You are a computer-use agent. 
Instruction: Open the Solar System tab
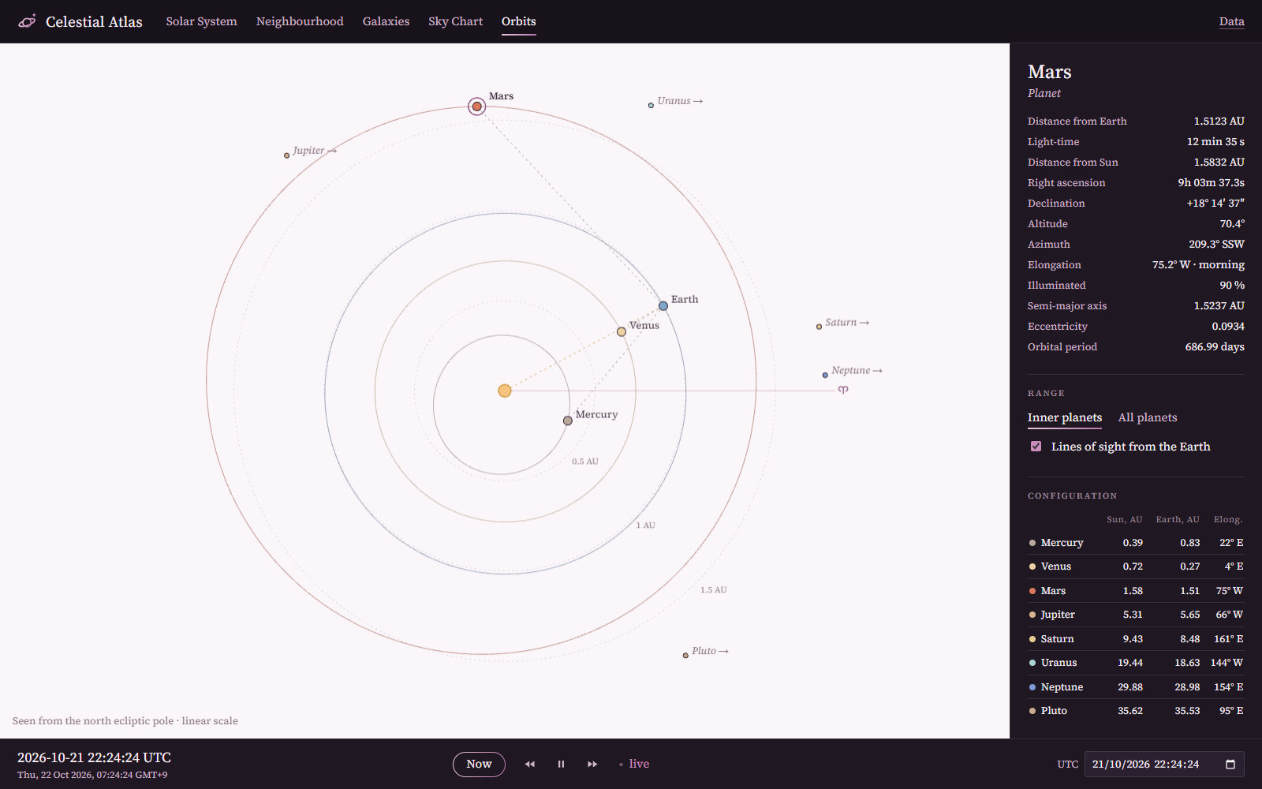click(x=201, y=21)
